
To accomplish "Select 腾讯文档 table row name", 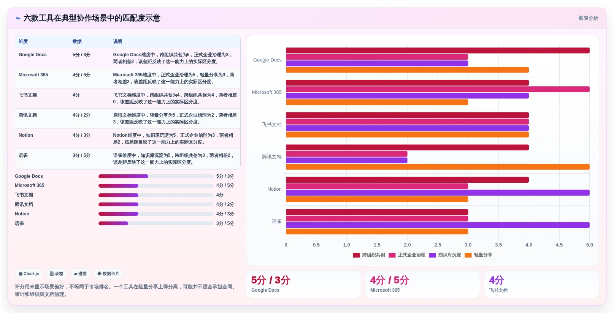I will (x=28, y=115).
